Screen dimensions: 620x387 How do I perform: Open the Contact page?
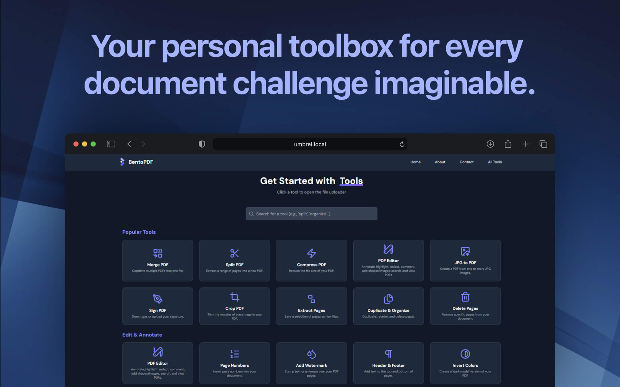[466, 162]
